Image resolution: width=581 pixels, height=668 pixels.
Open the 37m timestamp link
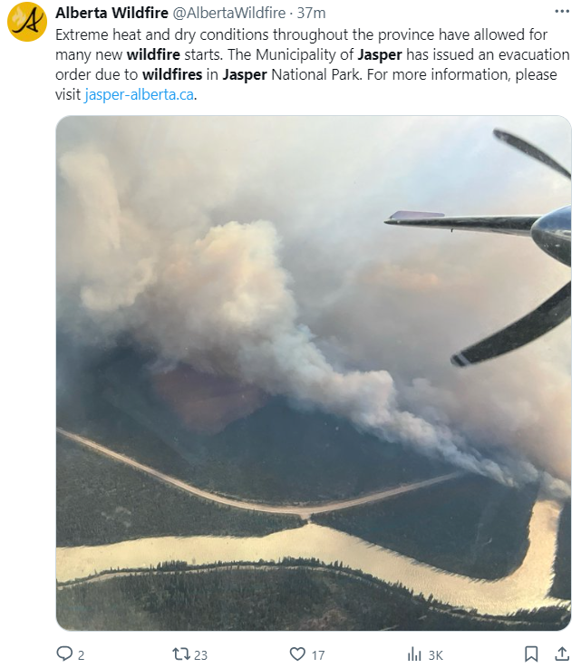pyautogui.click(x=312, y=13)
